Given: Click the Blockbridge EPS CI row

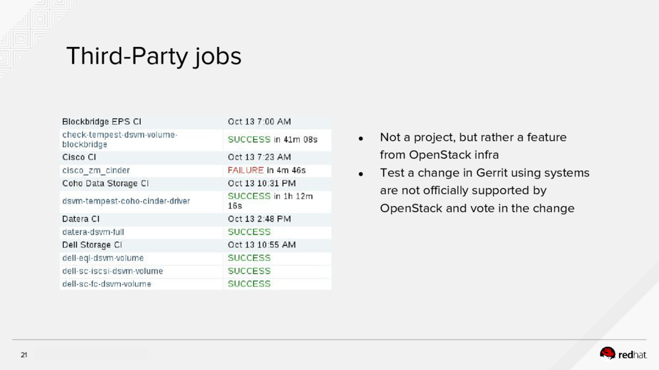Looking at the screenshot, I should (102, 121).
